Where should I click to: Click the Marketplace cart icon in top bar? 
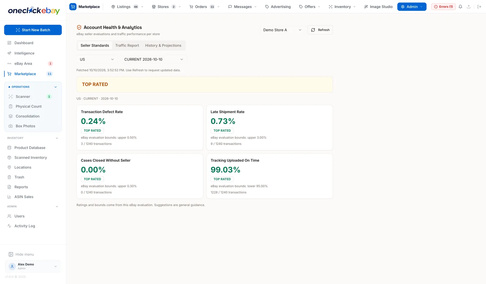pos(73,7)
